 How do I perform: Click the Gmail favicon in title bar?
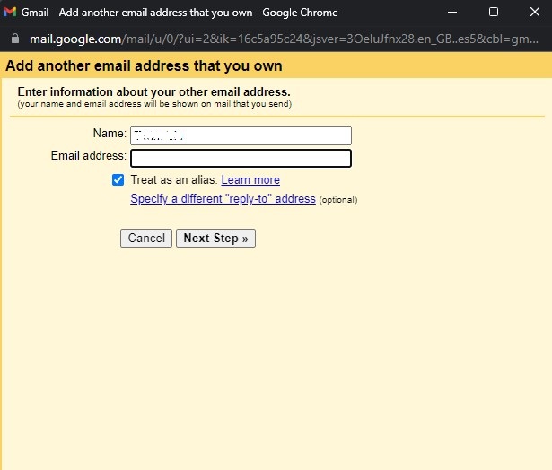click(x=10, y=13)
